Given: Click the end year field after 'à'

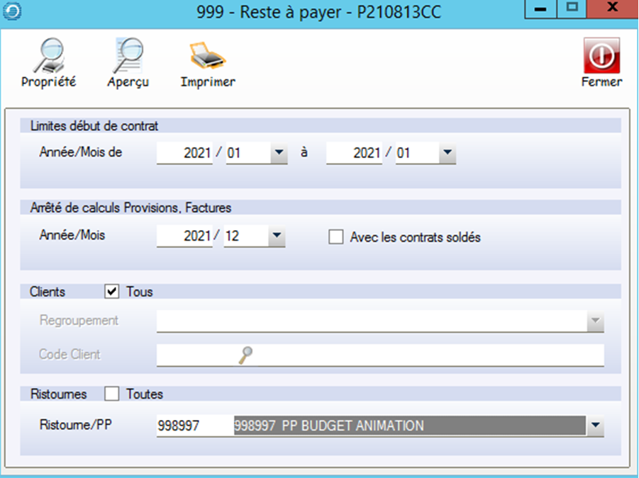Looking at the screenshot, I should tap(354, 153).
